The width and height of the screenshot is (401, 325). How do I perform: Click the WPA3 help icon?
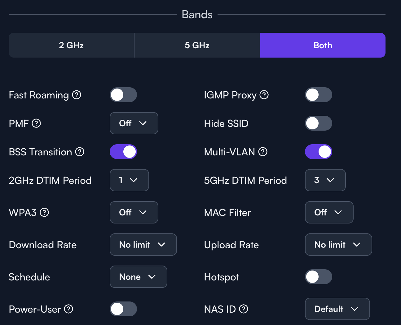pyautogui.click(x=44, y=212)
